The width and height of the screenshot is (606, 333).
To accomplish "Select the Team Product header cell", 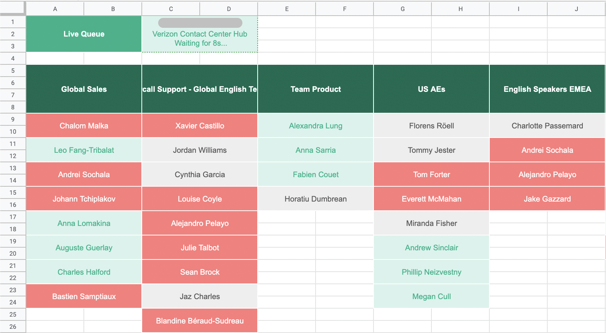I will pyautogui.click(x=316, y=89).
